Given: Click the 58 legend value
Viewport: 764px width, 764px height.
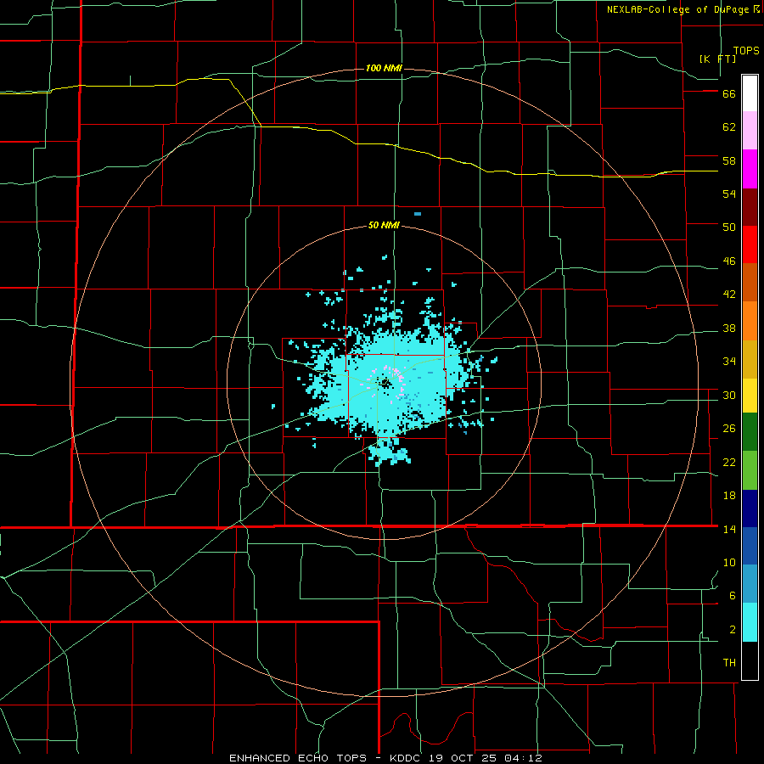Looking at the screenshot, I should pyautogui.click(x=729, y=160).
